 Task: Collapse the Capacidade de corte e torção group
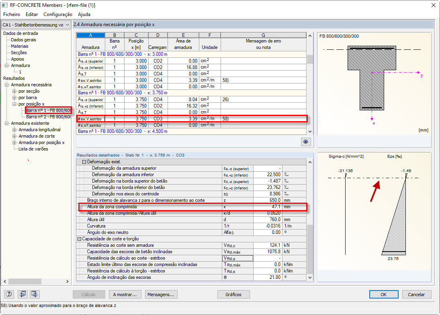point(79,239)
